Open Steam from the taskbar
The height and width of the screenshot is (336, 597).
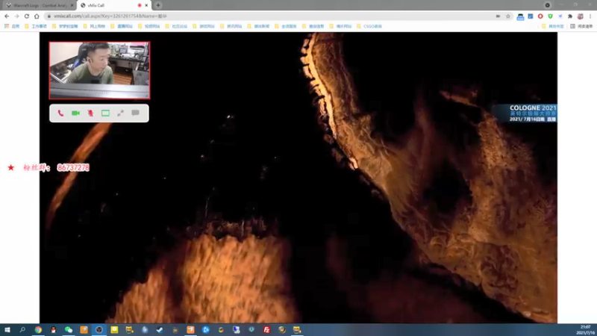coord(160,329)
